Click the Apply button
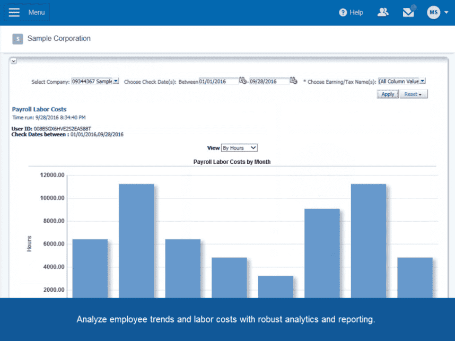 (x=388, y=94)
